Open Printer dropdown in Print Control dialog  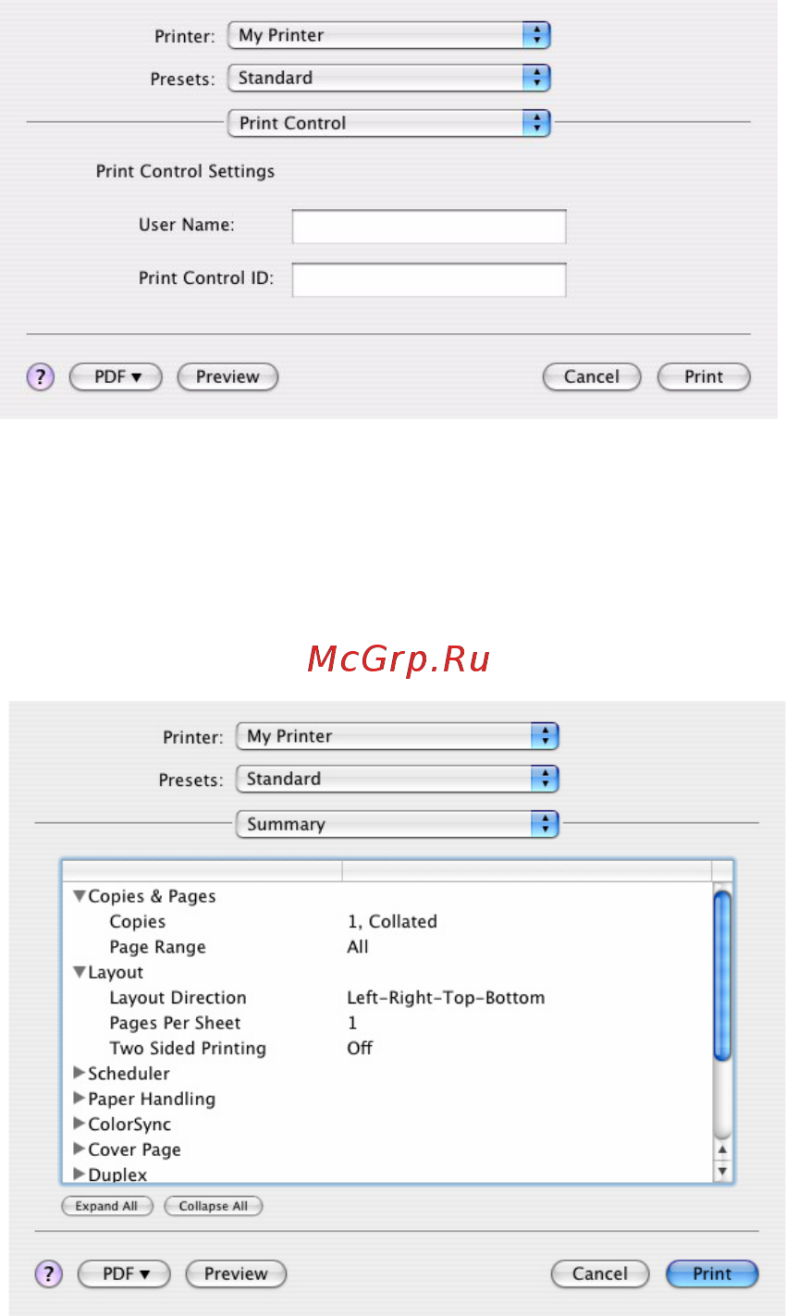pos(389,35)
